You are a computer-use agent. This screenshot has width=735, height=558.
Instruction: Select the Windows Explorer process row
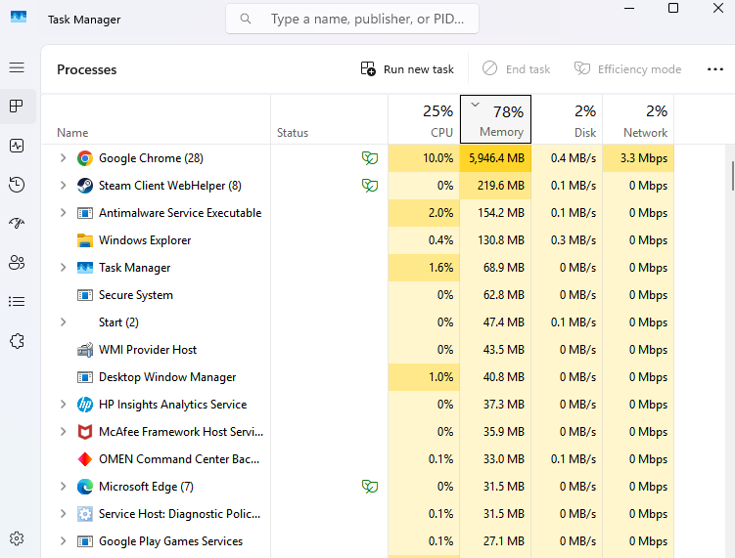(x=145, y=240)
